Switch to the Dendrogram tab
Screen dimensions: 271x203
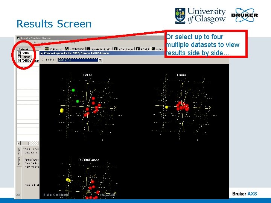tap(75, 49)
